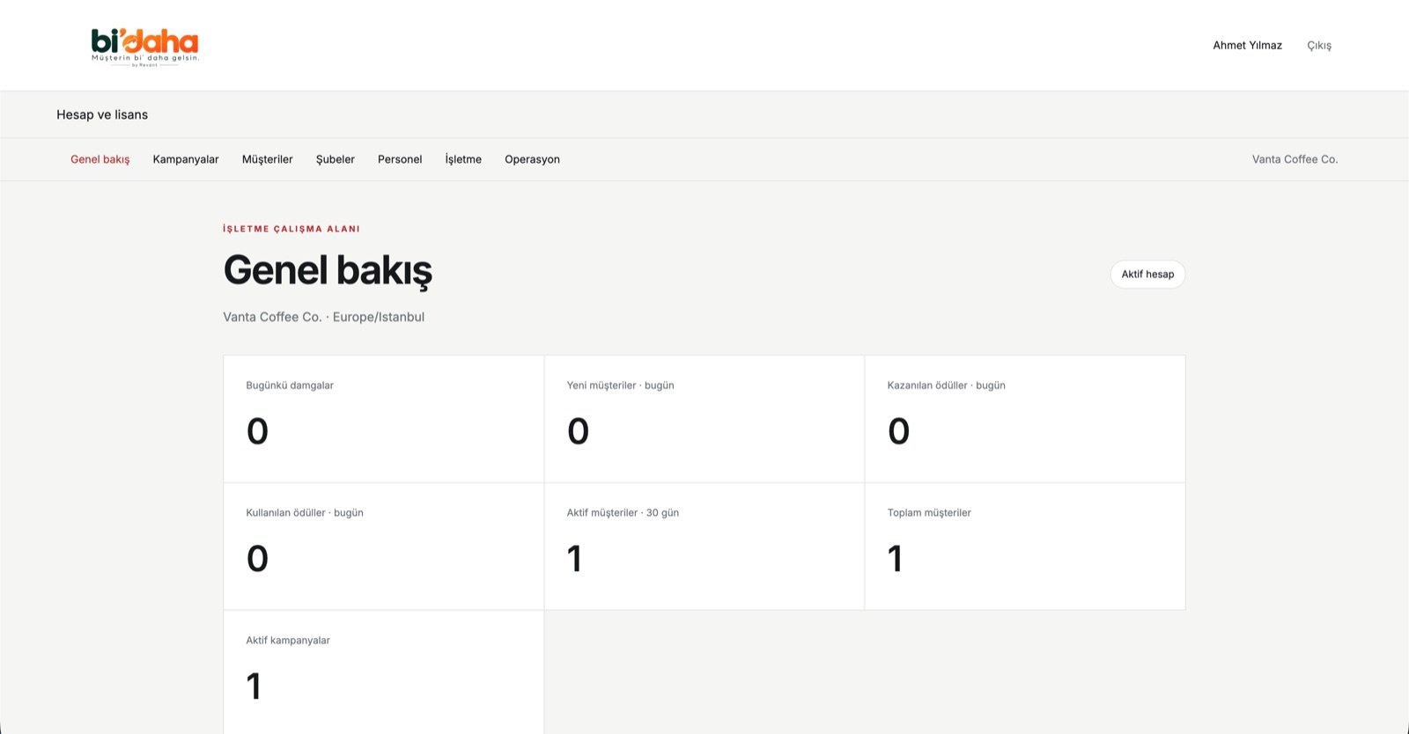Screen dimensions: 1409x734
Task: Select the Bugünkü damgalar card
Action: point(384,419)
